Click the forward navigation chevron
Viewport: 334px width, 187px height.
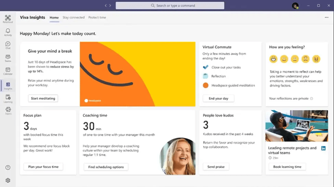[110, 5]
